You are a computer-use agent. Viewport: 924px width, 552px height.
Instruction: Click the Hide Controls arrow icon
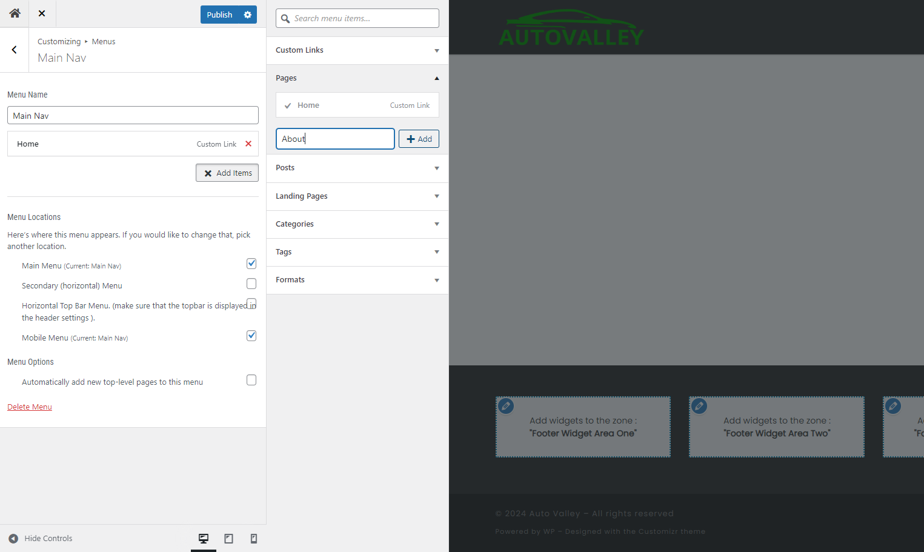pos(13,538)
